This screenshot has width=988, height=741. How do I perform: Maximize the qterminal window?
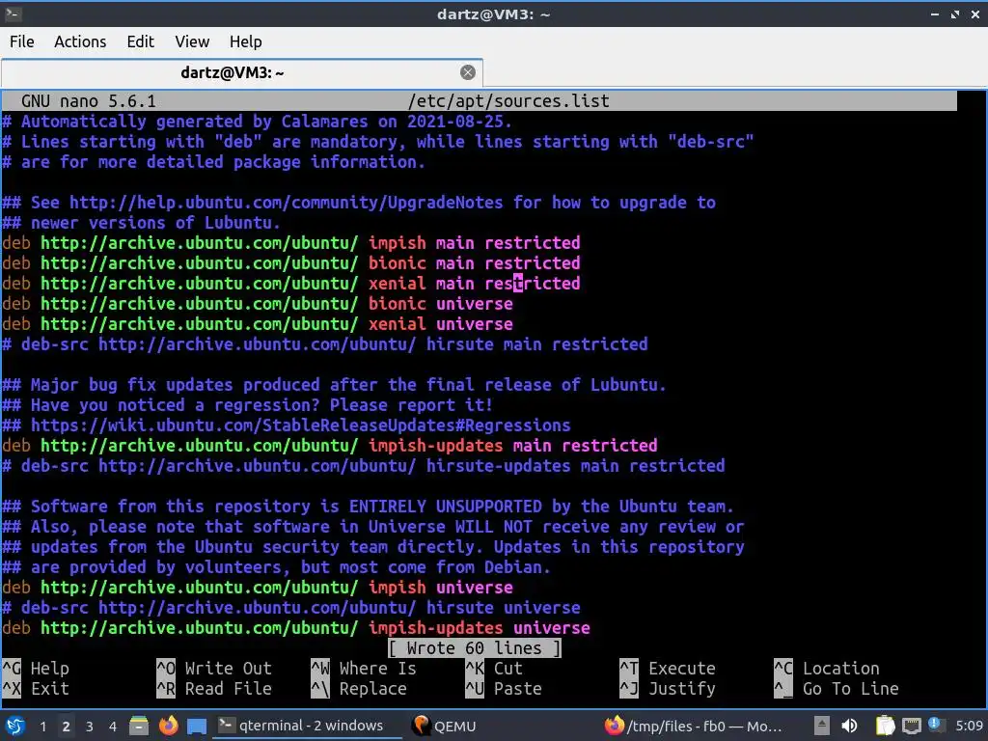[955, 14]
